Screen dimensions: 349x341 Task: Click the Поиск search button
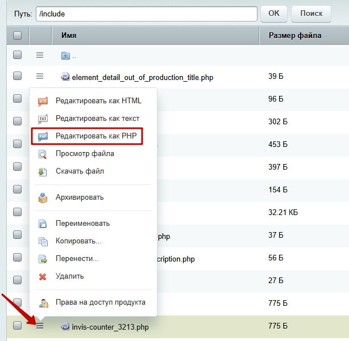tap(311, 14)
